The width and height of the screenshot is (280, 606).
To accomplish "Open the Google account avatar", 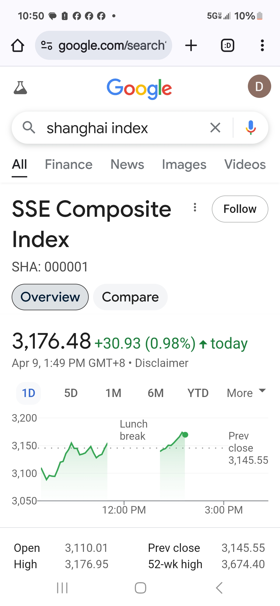I will [259, 86].
